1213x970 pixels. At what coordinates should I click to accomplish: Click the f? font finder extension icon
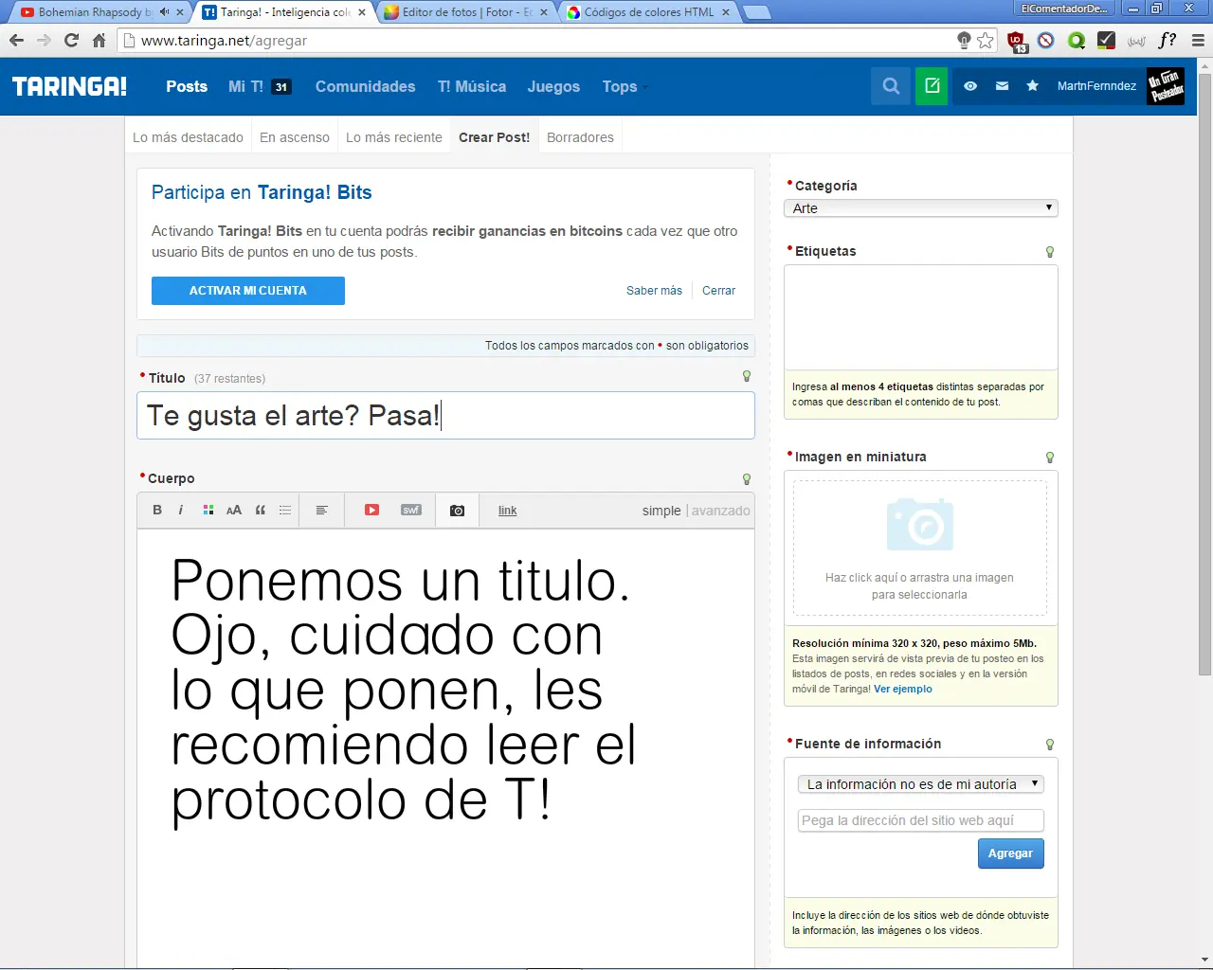tap(1168, 40)
